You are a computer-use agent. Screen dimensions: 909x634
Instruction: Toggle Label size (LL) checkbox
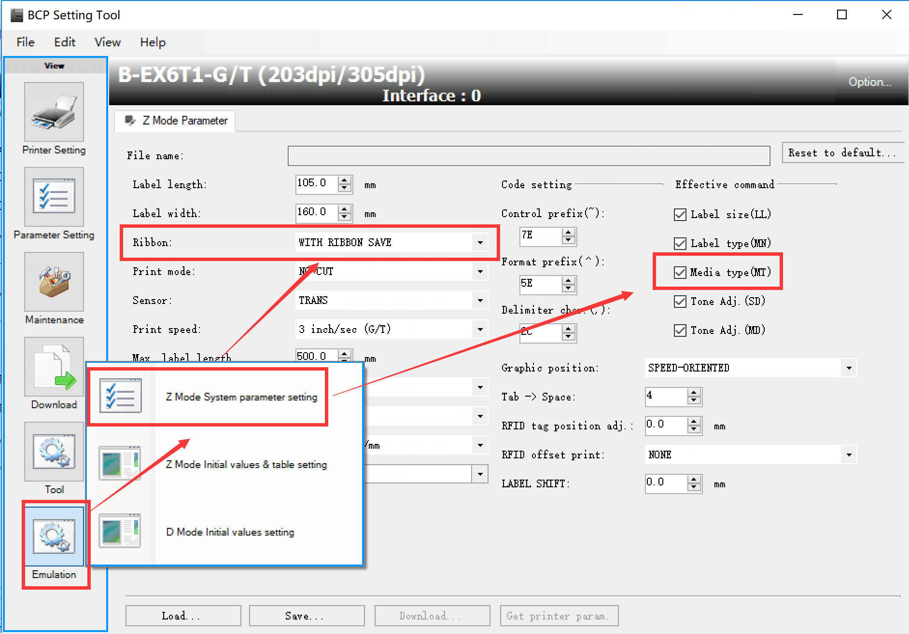[x=680, y=214]
